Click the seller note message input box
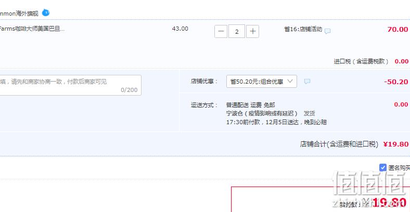This screenshot has height=212, width=410. tap(70, 85)
